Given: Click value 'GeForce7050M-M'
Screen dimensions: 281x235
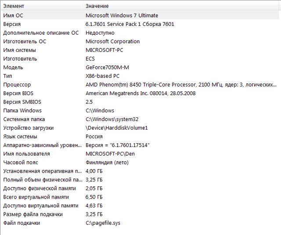Looking at the screenshot, I should tap(107, 67).
